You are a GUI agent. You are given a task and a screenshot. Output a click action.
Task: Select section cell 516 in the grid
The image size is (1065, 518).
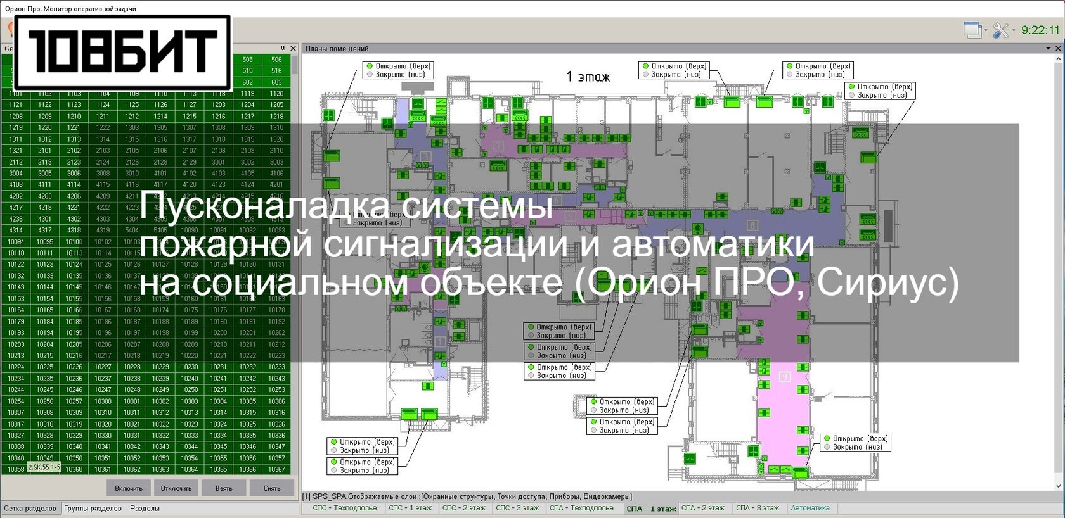276,71
